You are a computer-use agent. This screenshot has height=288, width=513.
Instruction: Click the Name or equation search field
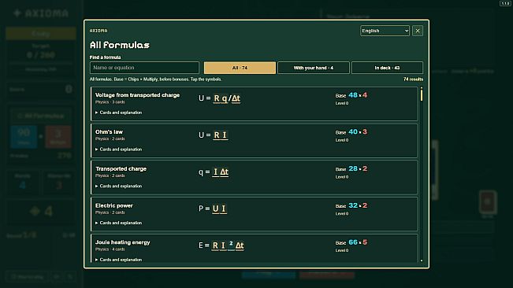point(144,68)
